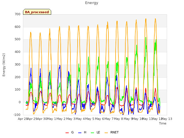Image resolution: width=184 pixels, height=138 pixels.
Task: Select the LE legend label
Action: (x=98, y=132)
